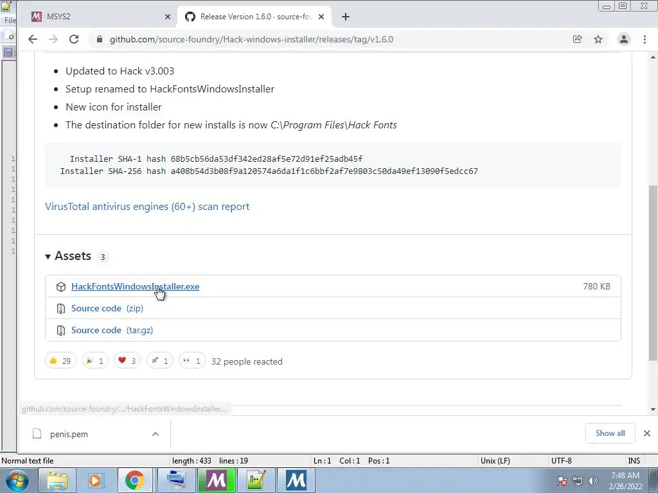Open the Windows Start menu
Viewport: 658px width, 493px height.
[17, 480]
